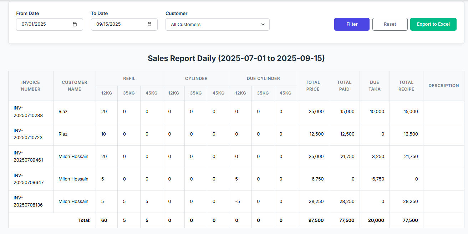Select invoice INV-20250709461 cell
468x234 pixels.
pos(29,157)
